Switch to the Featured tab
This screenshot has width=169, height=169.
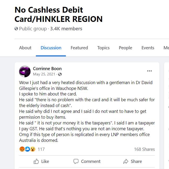pos(79,48)
